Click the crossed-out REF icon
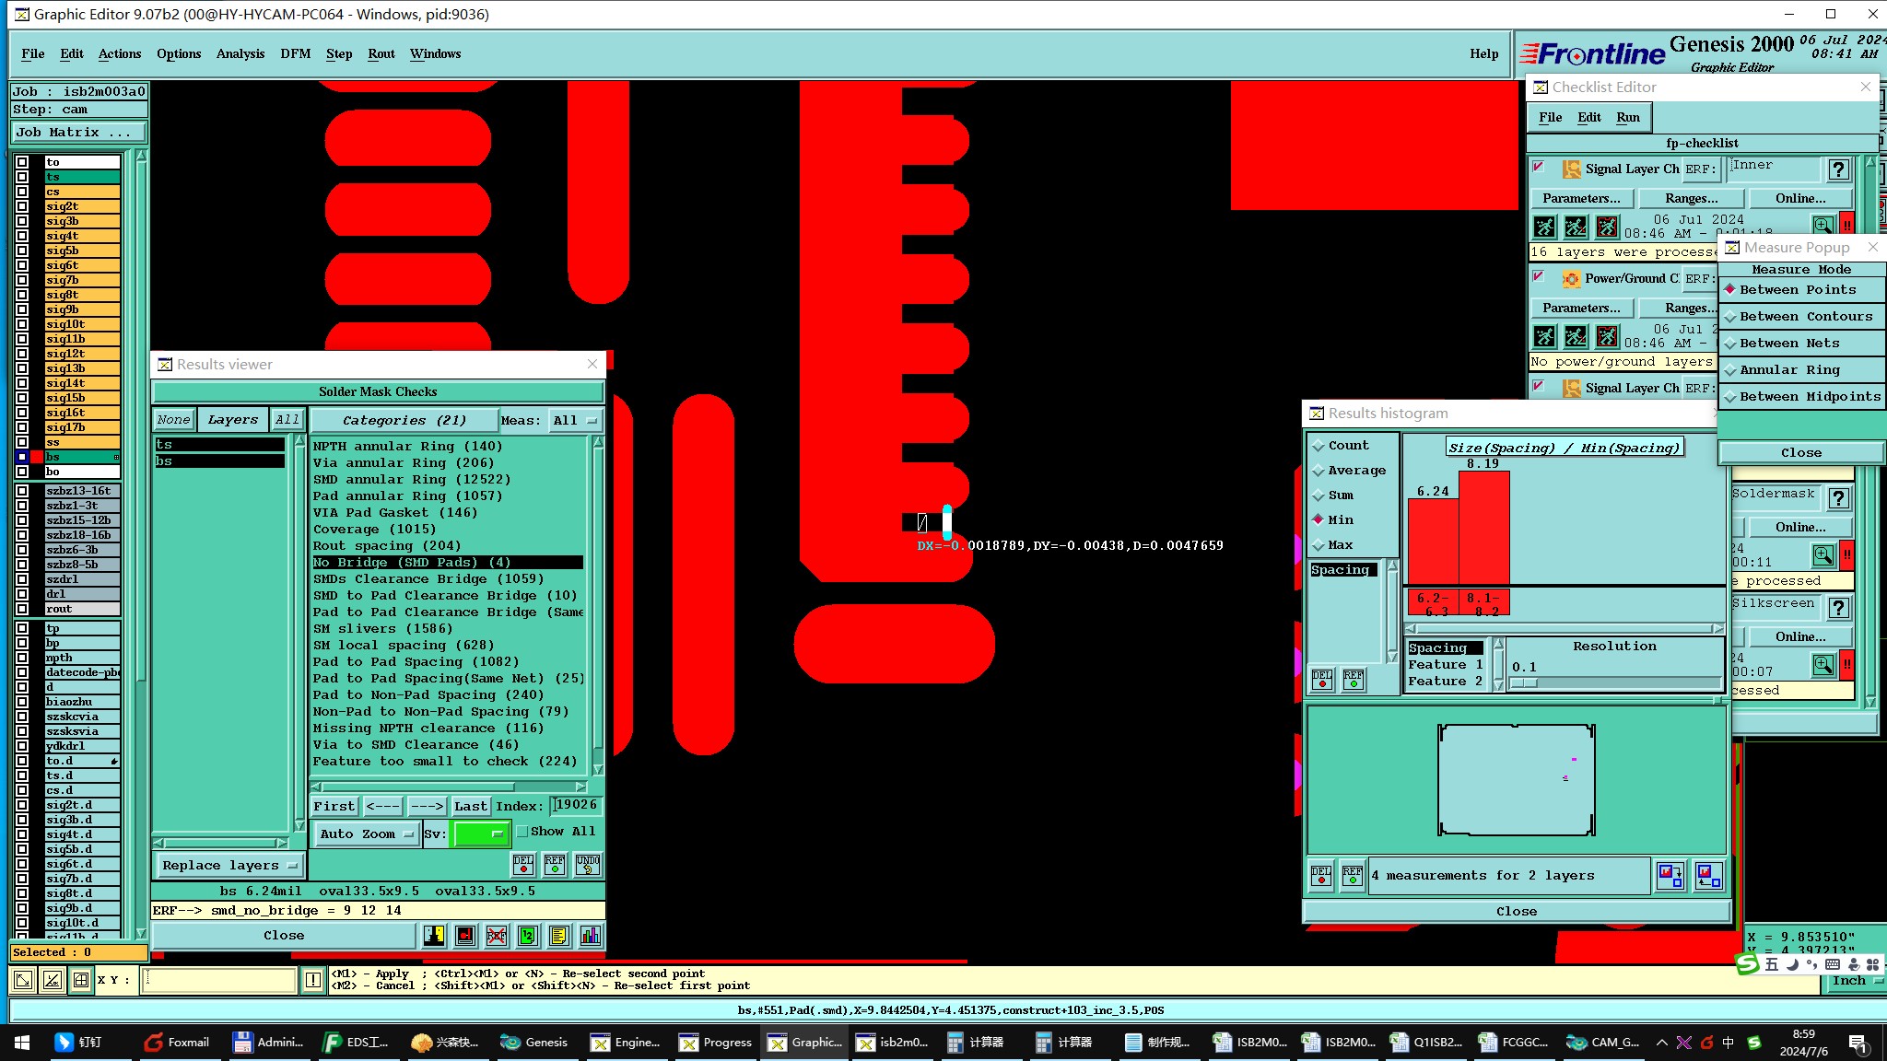Screen dimensions: 1887x1061 click(x=497, y=936)
